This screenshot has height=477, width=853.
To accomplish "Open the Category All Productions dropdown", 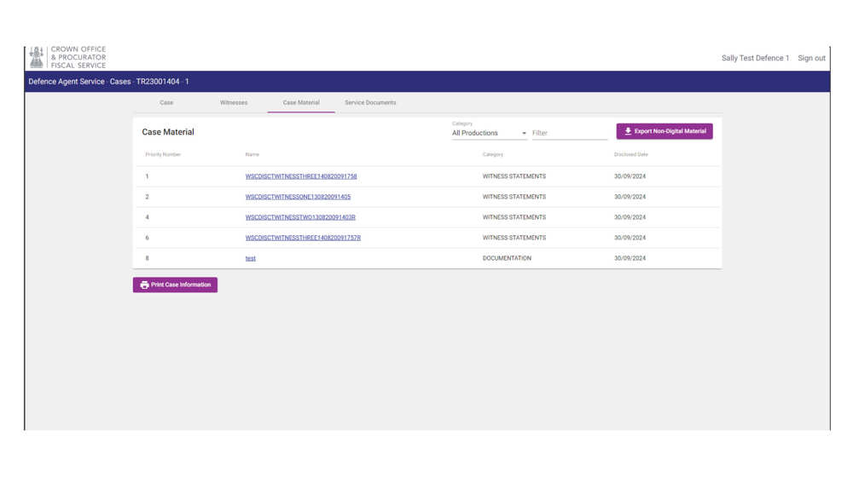I will (489, 133).
